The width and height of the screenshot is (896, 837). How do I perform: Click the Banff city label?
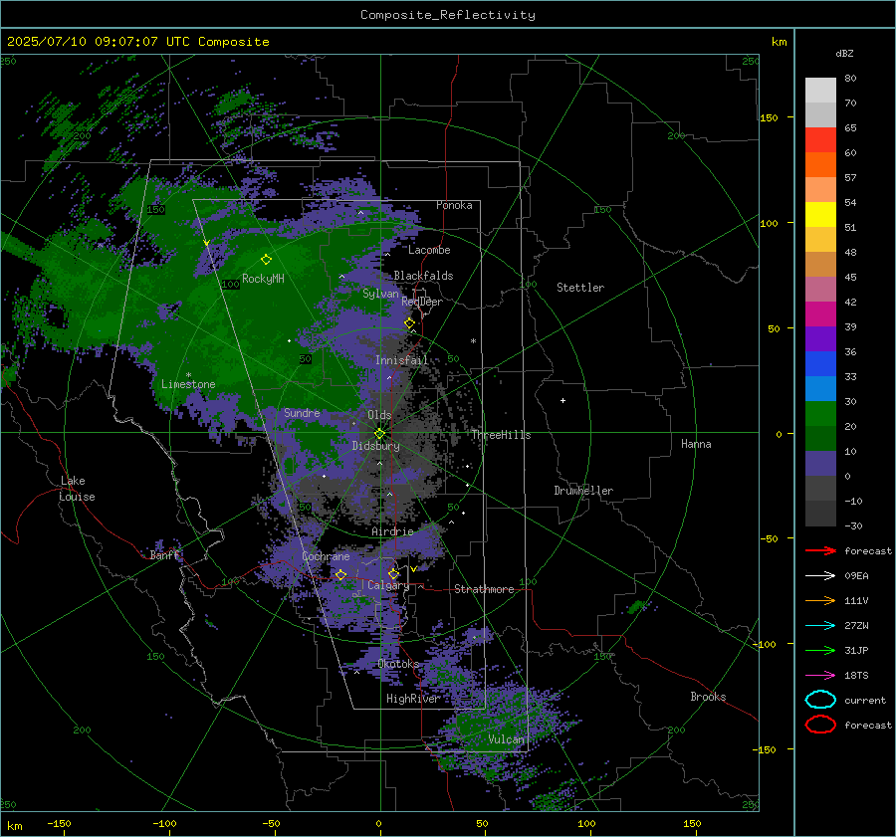pyautogui.click(x=164, y=555)
